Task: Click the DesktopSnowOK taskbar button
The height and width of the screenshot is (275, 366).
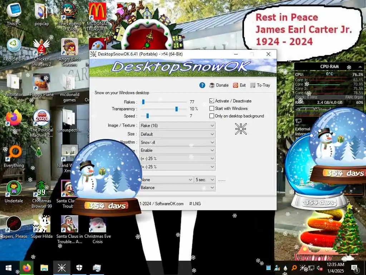Action: coord(61,268)
